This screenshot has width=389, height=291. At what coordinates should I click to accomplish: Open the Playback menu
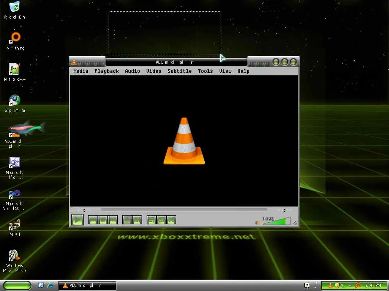[x=107, y=71]
